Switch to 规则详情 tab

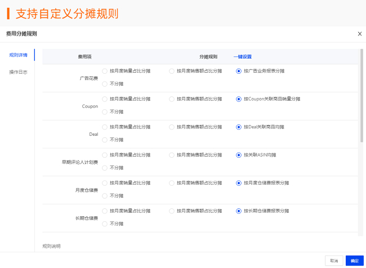point(19,55)
